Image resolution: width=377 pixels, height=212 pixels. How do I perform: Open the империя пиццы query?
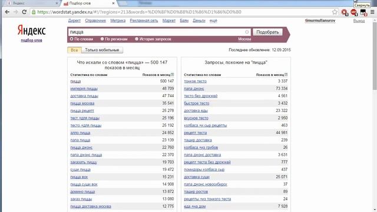tap(84, 88)
